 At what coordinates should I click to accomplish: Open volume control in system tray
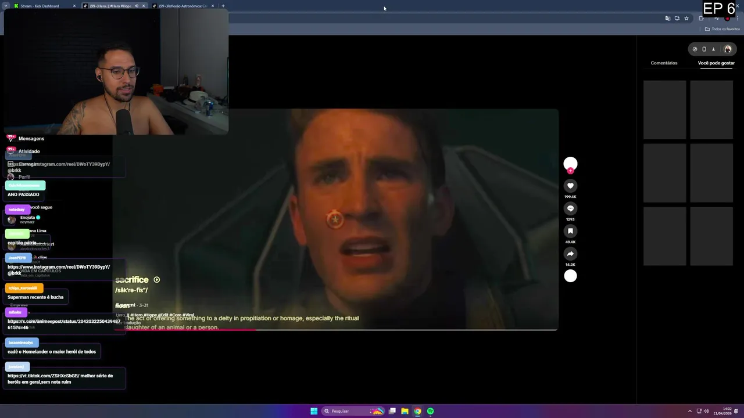tap(706, 411)
